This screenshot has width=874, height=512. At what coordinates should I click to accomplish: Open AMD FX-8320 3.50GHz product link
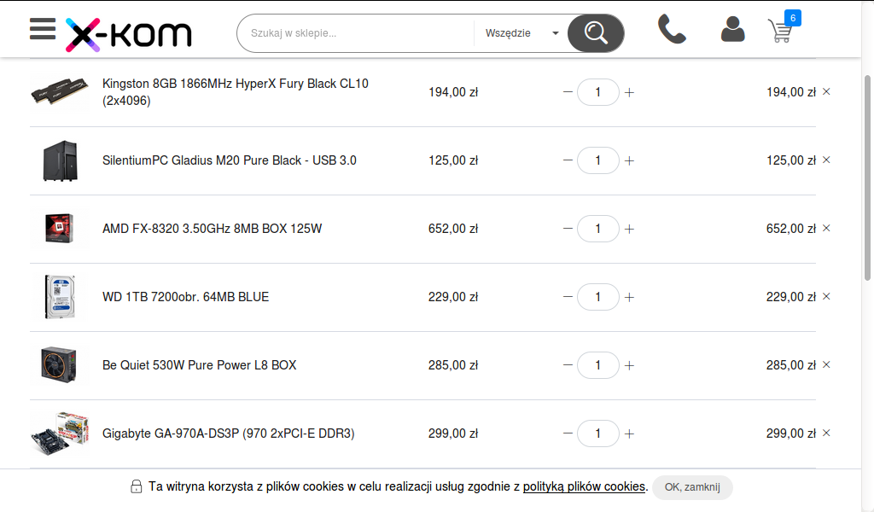pyautogui.click(x=212, y=229)
